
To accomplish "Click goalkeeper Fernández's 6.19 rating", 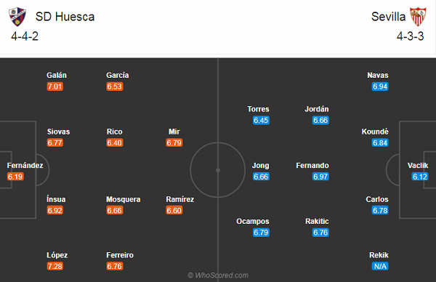I will coord(15,177).
